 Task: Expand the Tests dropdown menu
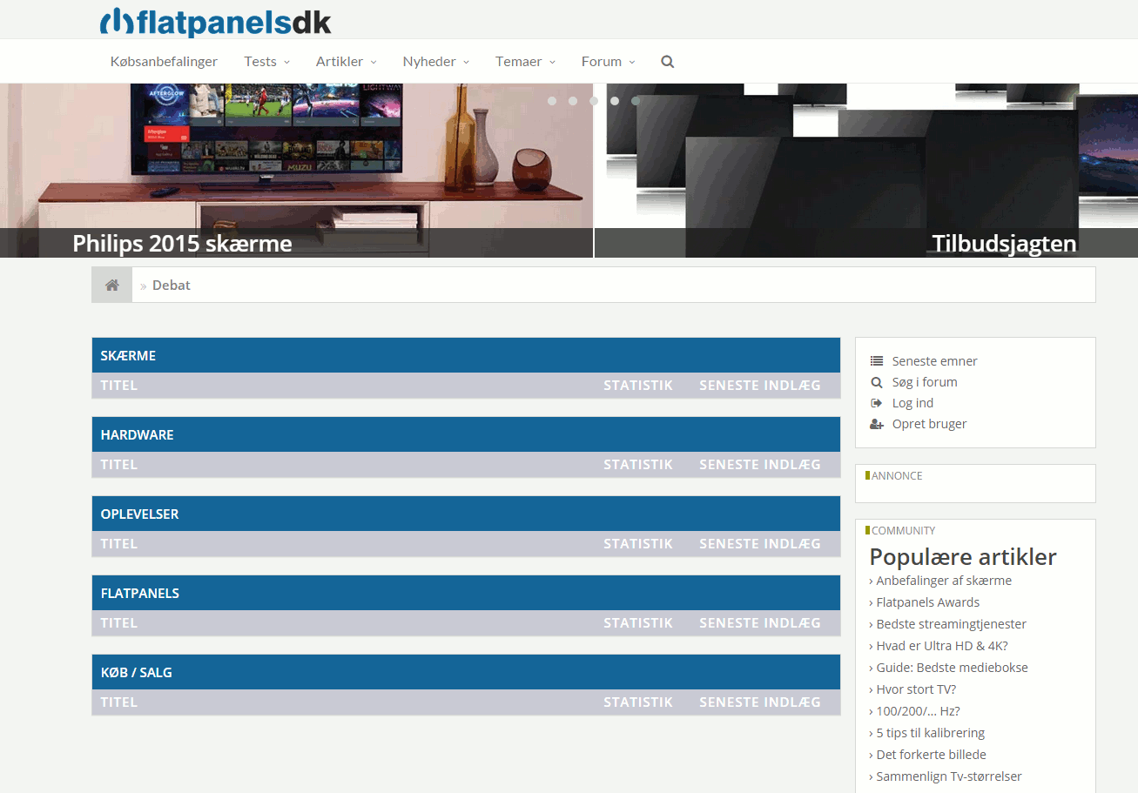pyautogui.click(x=266, y=62)
